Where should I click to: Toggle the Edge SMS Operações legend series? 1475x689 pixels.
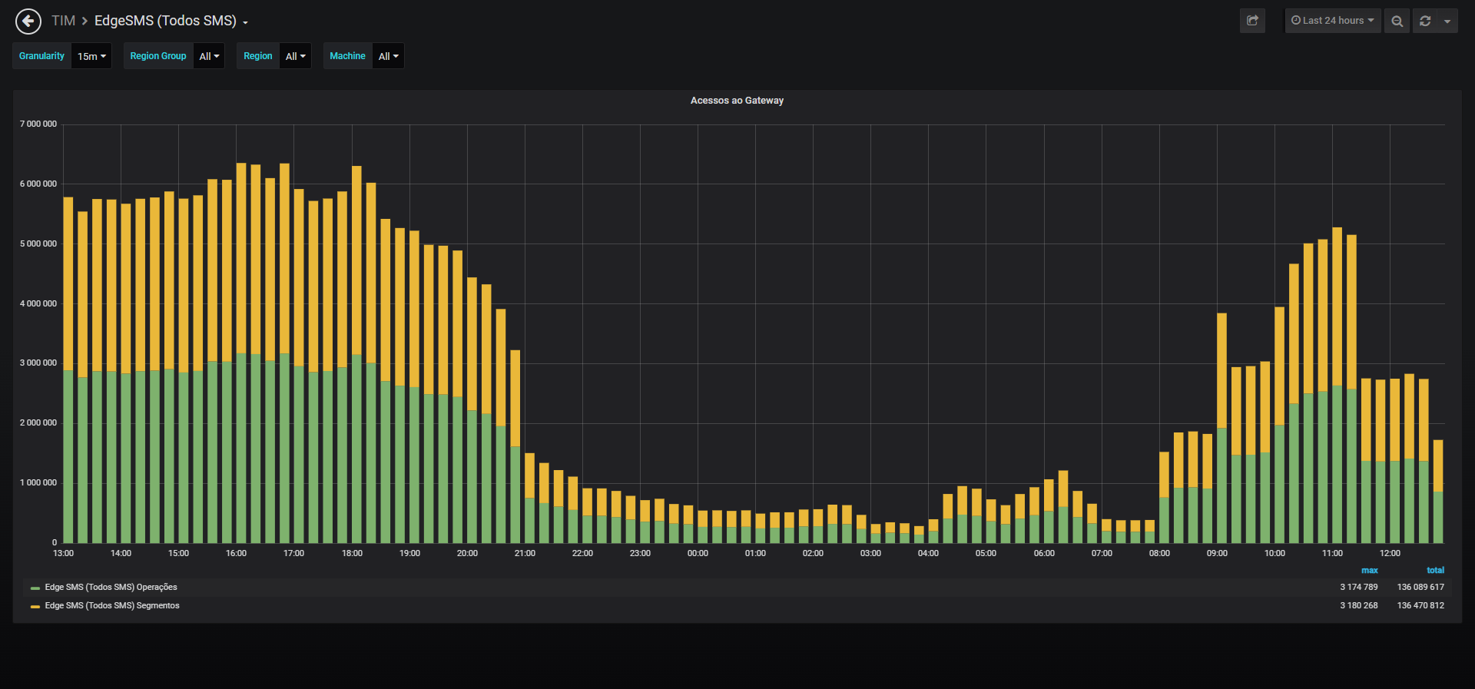click(x=111, y=587)
